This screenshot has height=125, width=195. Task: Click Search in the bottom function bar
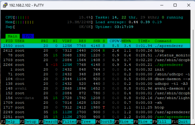50,121
